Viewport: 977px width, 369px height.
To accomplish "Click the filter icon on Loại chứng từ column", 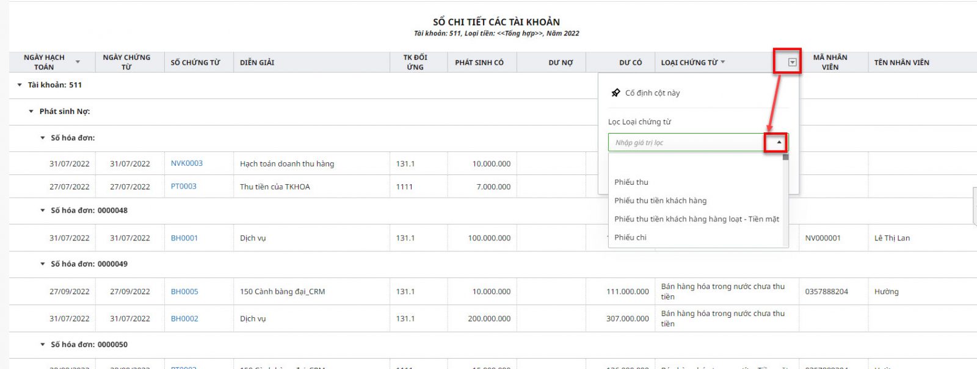I will point(792,62).
